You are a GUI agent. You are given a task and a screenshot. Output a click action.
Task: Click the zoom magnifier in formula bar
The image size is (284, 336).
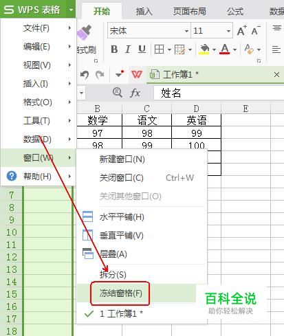pos(118,93)
